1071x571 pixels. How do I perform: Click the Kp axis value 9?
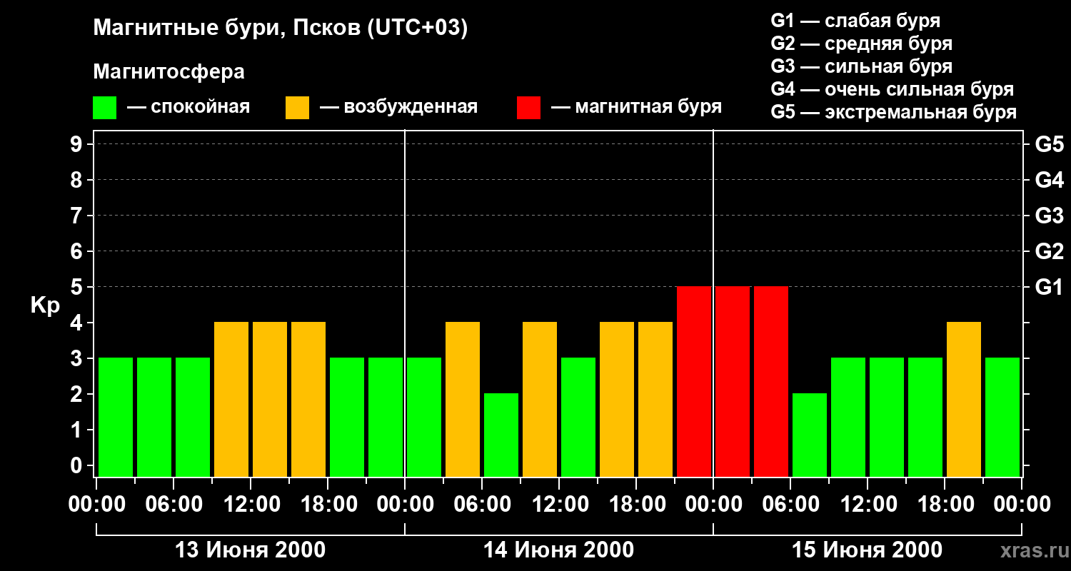click(78, 144)
